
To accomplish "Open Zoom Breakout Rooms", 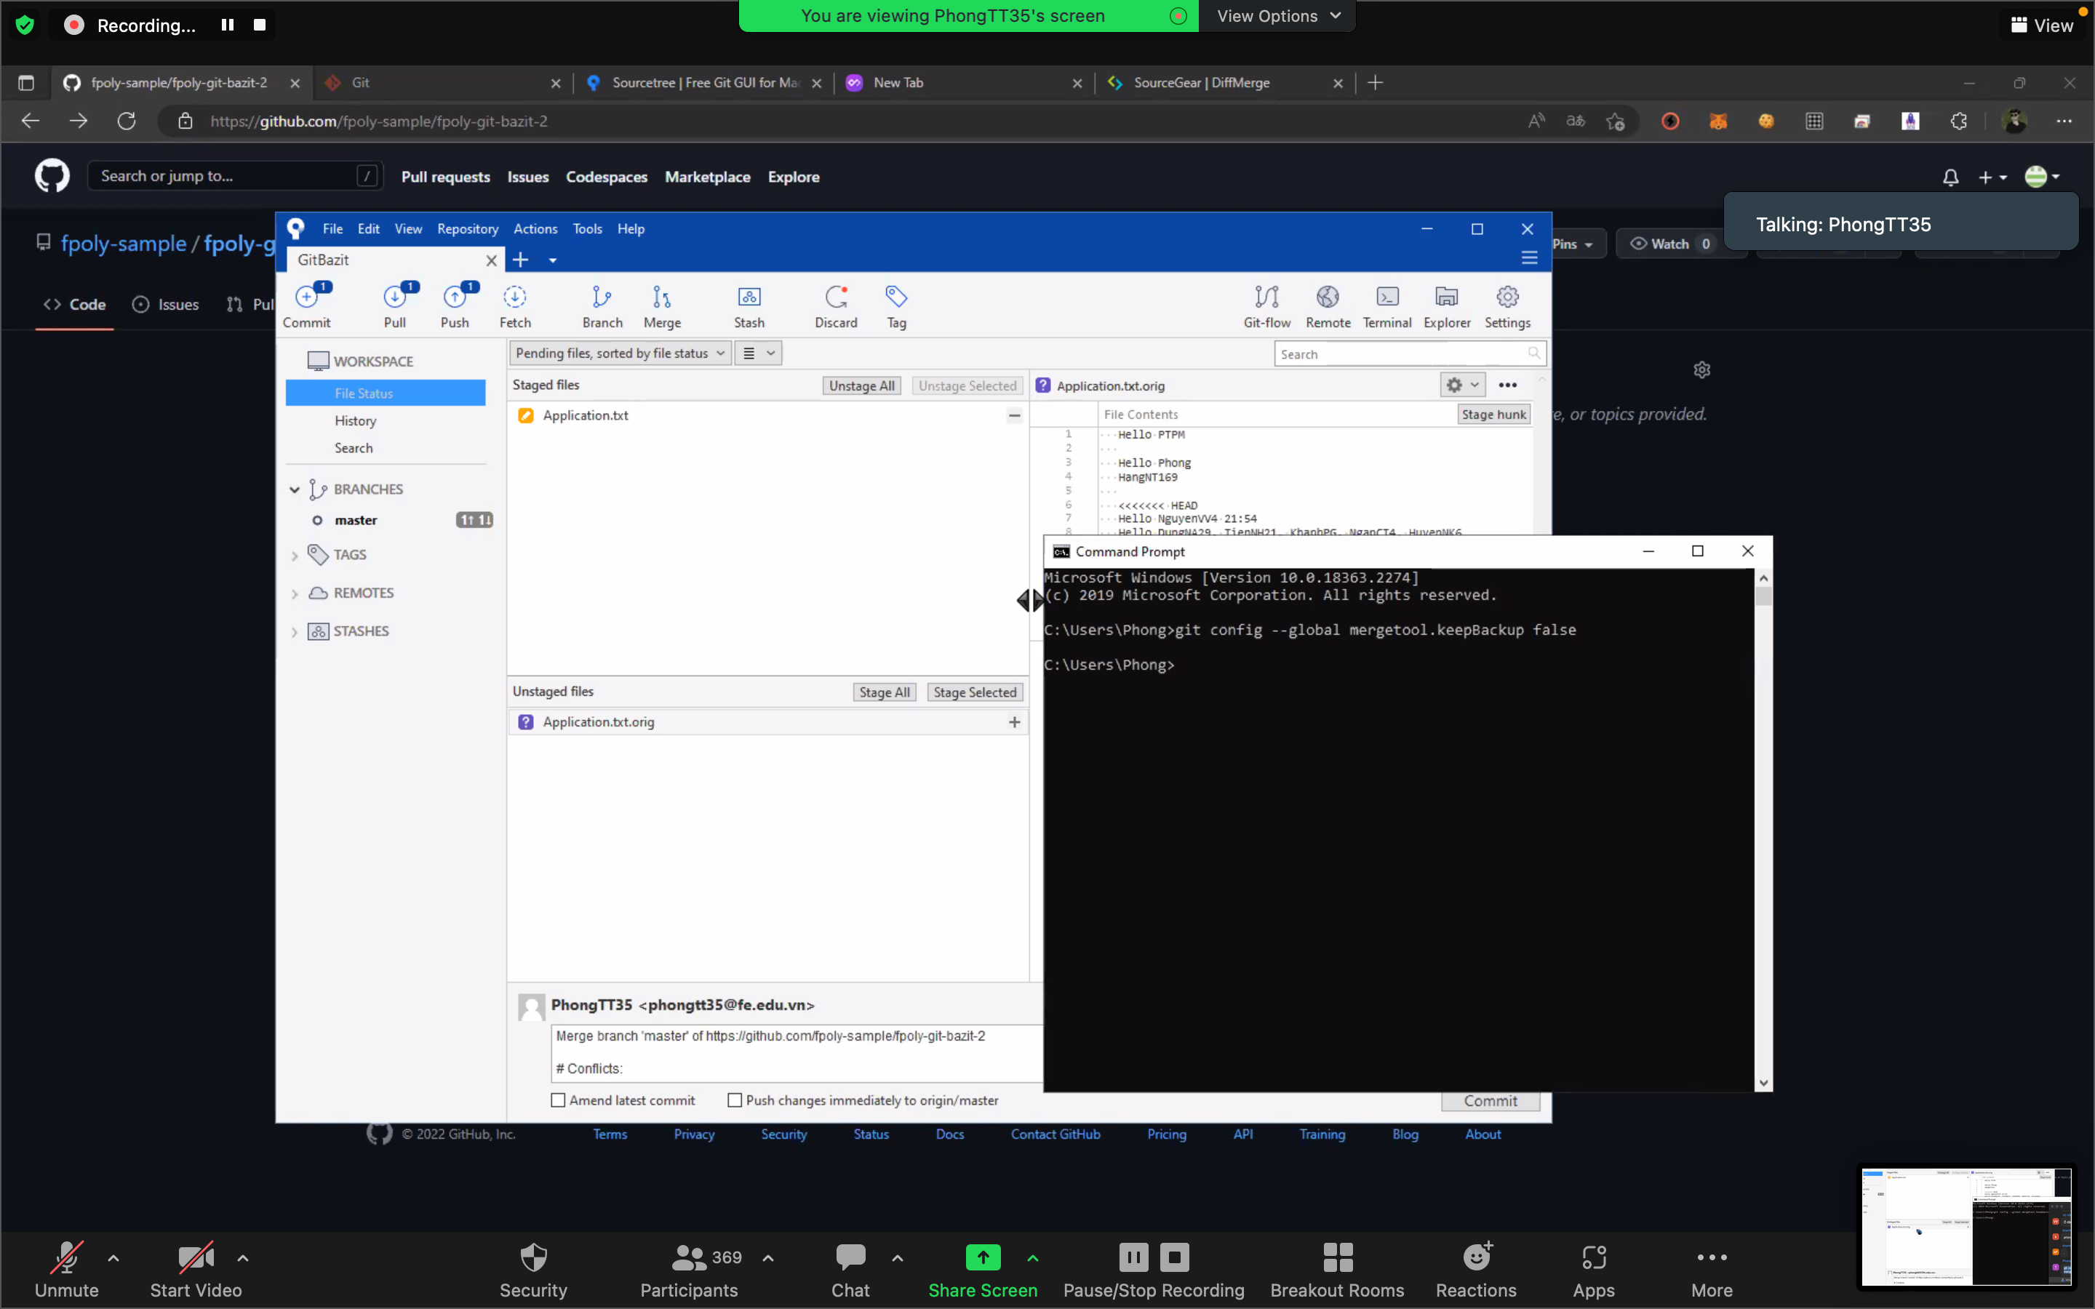I will 1336,1270.
